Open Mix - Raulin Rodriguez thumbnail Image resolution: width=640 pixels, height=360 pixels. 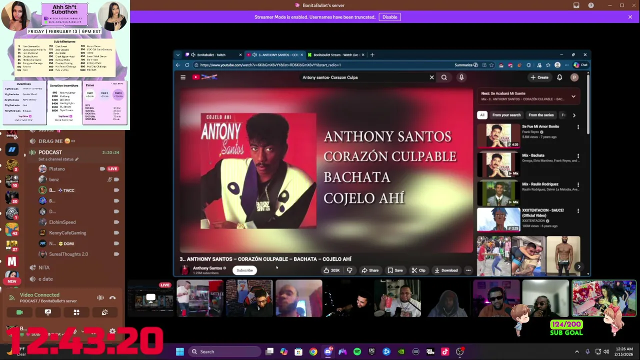coord(498,193)
